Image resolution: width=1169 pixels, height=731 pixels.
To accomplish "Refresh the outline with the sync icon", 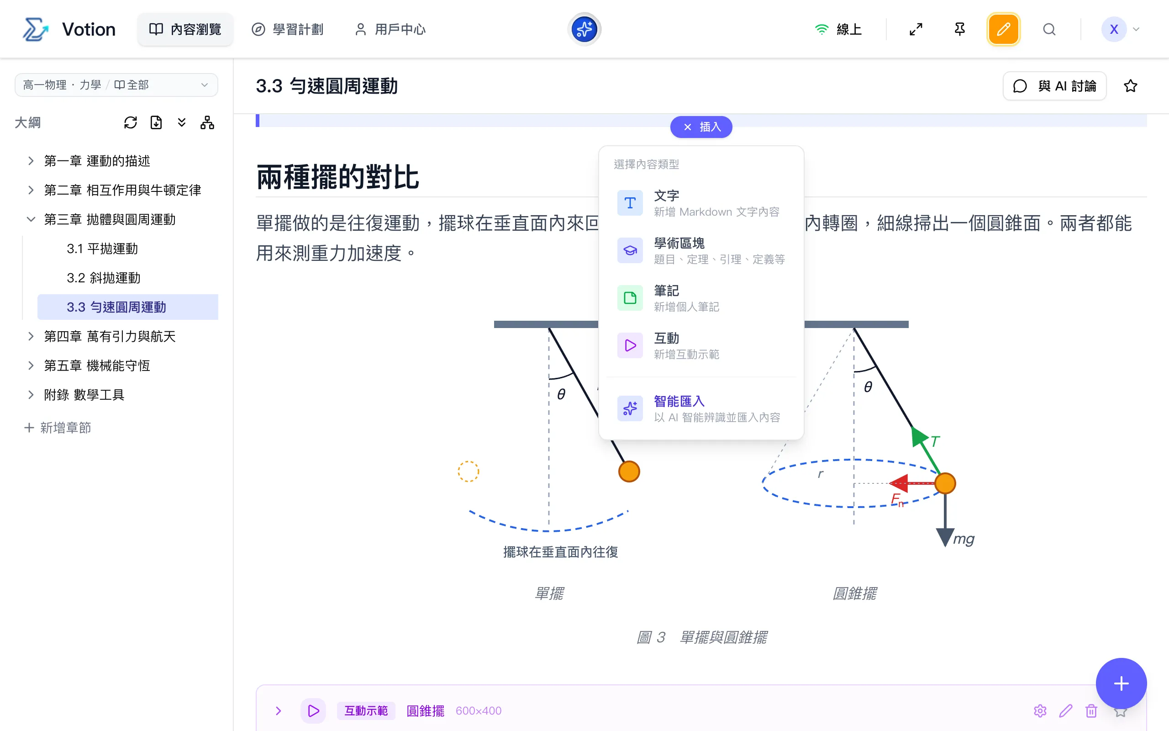I will click(x=131, y=123).
